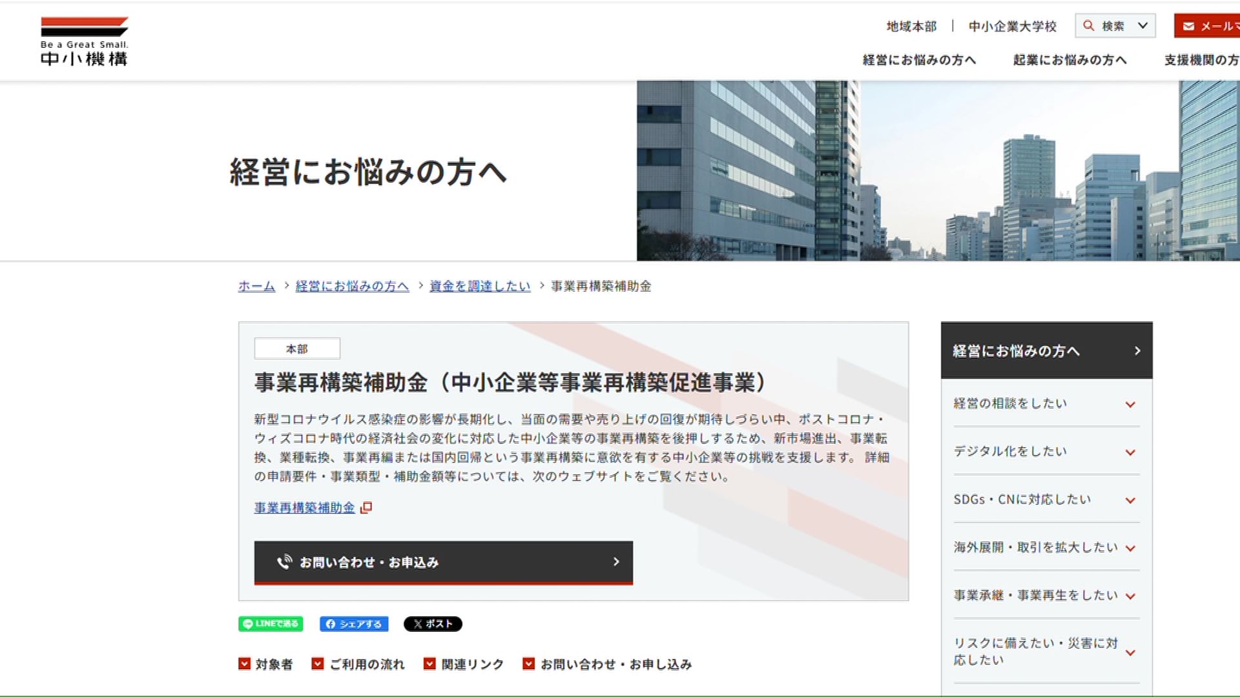Open the 起業にお悩みの方へ menu item
Image resolution: width=1240 pixels, height=697 pixels.
click(1069, 59)
